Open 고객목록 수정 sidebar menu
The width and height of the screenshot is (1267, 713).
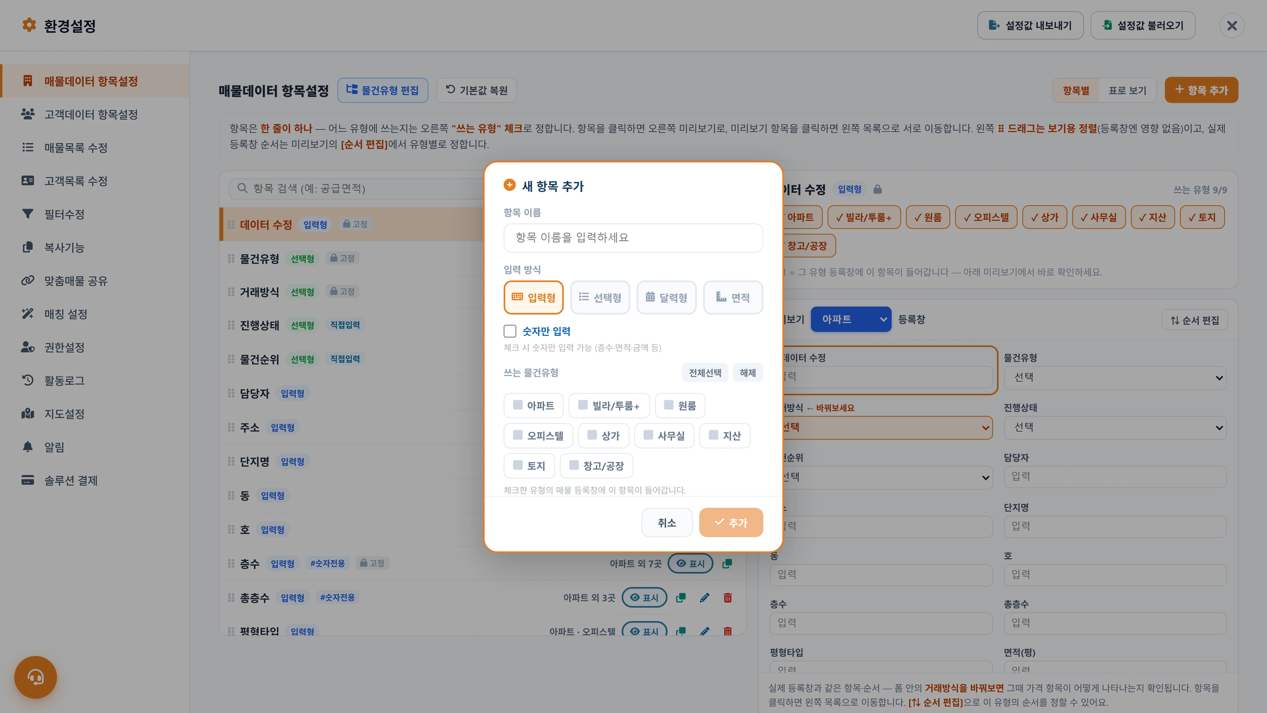[95, 181]
